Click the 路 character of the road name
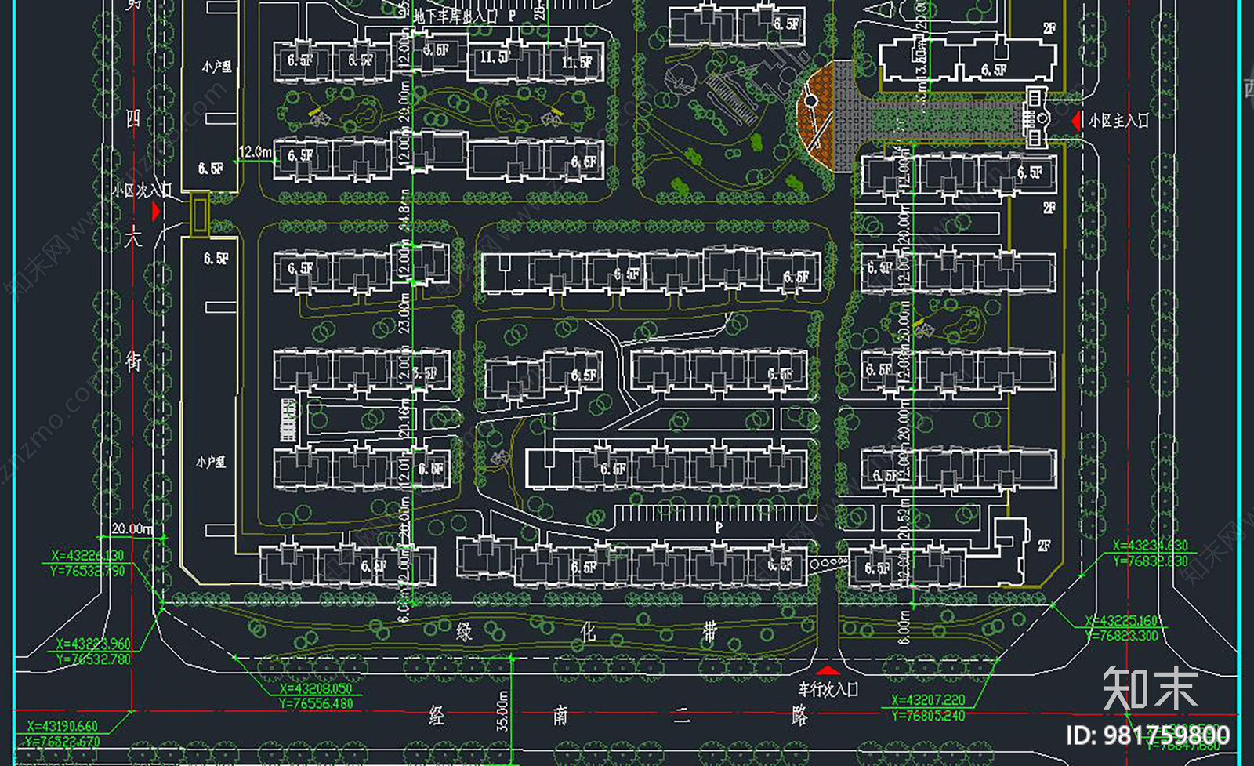Image resolution: width=1254 pixels, height=766 pixels. pyautogui.click(x=799, y=715)
